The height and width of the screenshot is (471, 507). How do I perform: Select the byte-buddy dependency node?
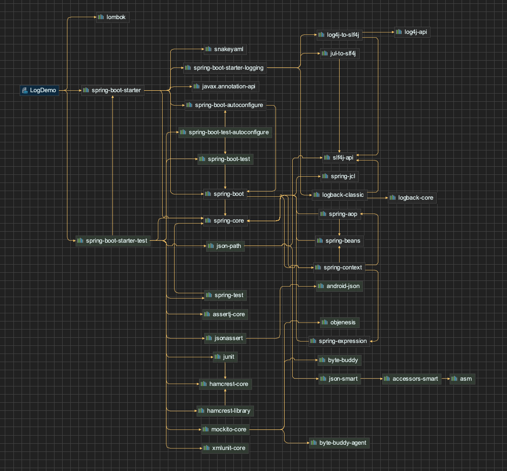coord(340,360)
